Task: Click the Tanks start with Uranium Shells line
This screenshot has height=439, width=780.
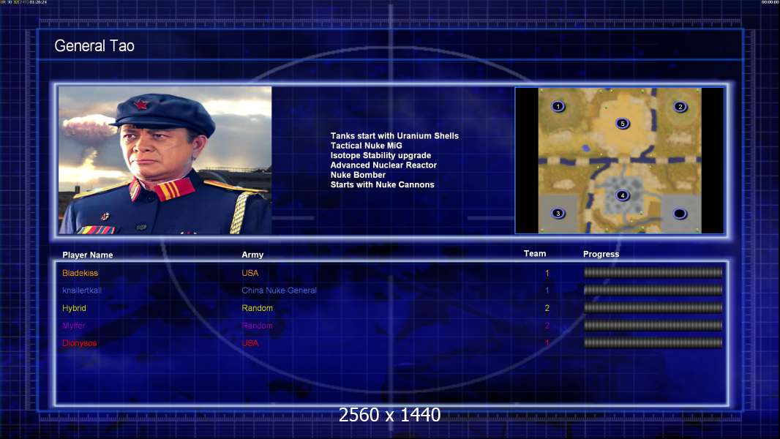Action: (x=394, y=136)
